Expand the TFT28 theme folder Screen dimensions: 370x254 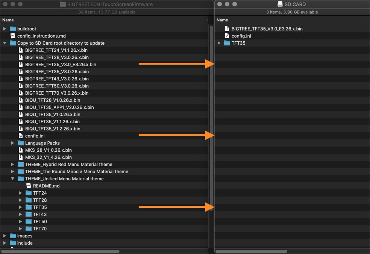[21, 200]
